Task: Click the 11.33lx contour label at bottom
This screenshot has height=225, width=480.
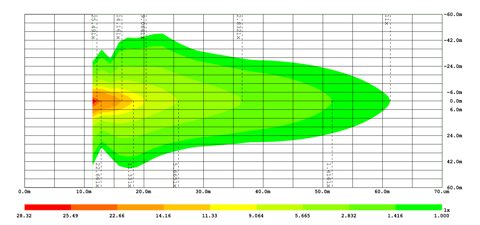Action: (x=130, y=175)
